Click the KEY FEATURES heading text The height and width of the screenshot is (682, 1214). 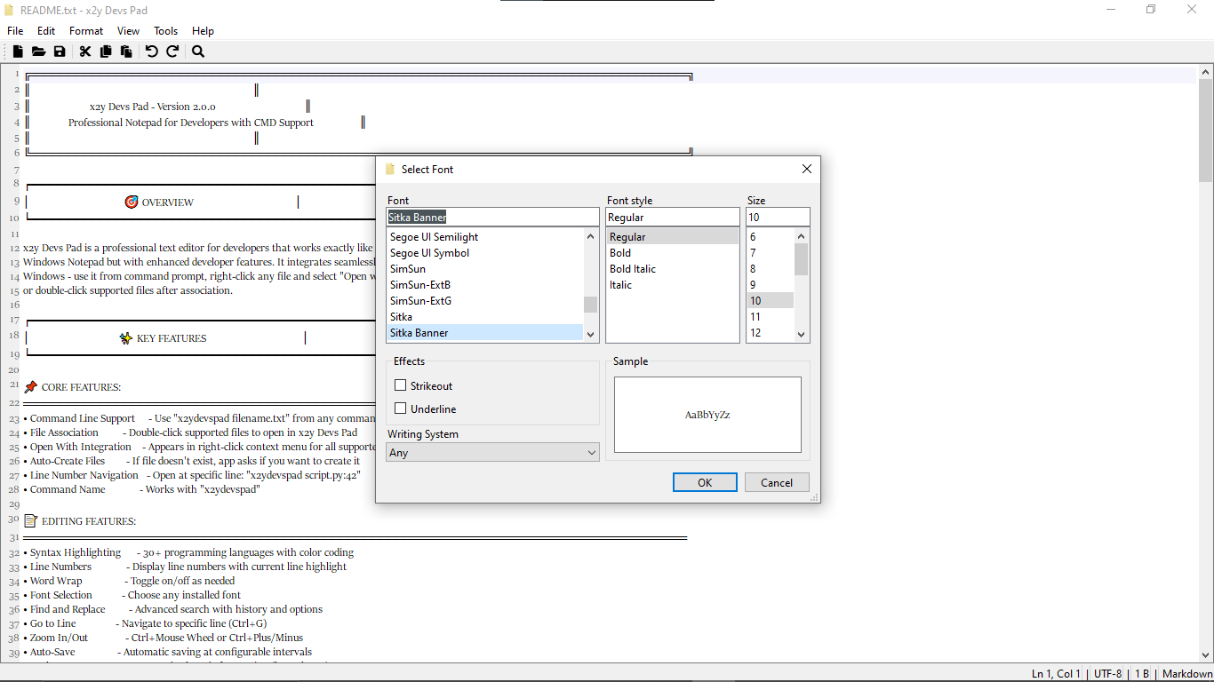point(172,338)
